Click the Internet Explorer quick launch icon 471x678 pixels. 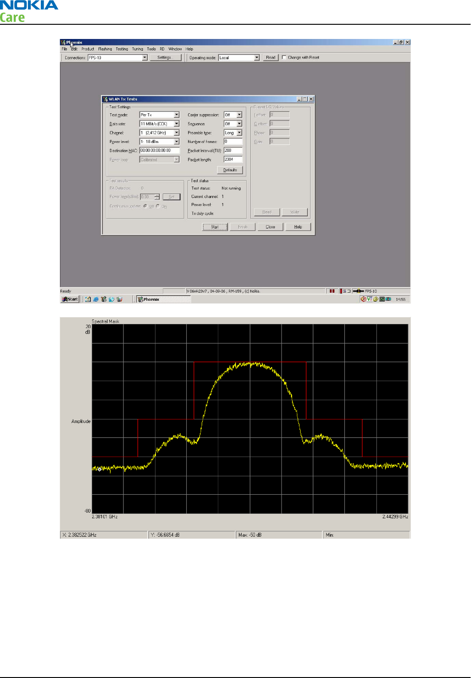[x=95, y=299]
